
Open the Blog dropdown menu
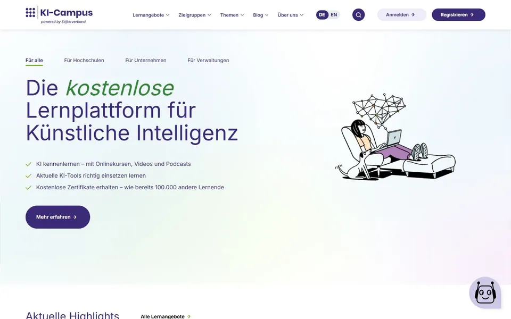[x=260, y=15]
